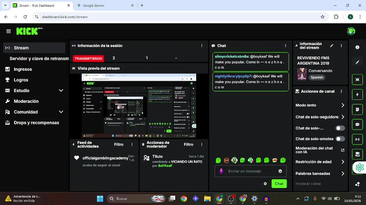This screenshot has height=205, width=366.
Task: Open Feed de actividades three-dot menu
Action: 132,144
